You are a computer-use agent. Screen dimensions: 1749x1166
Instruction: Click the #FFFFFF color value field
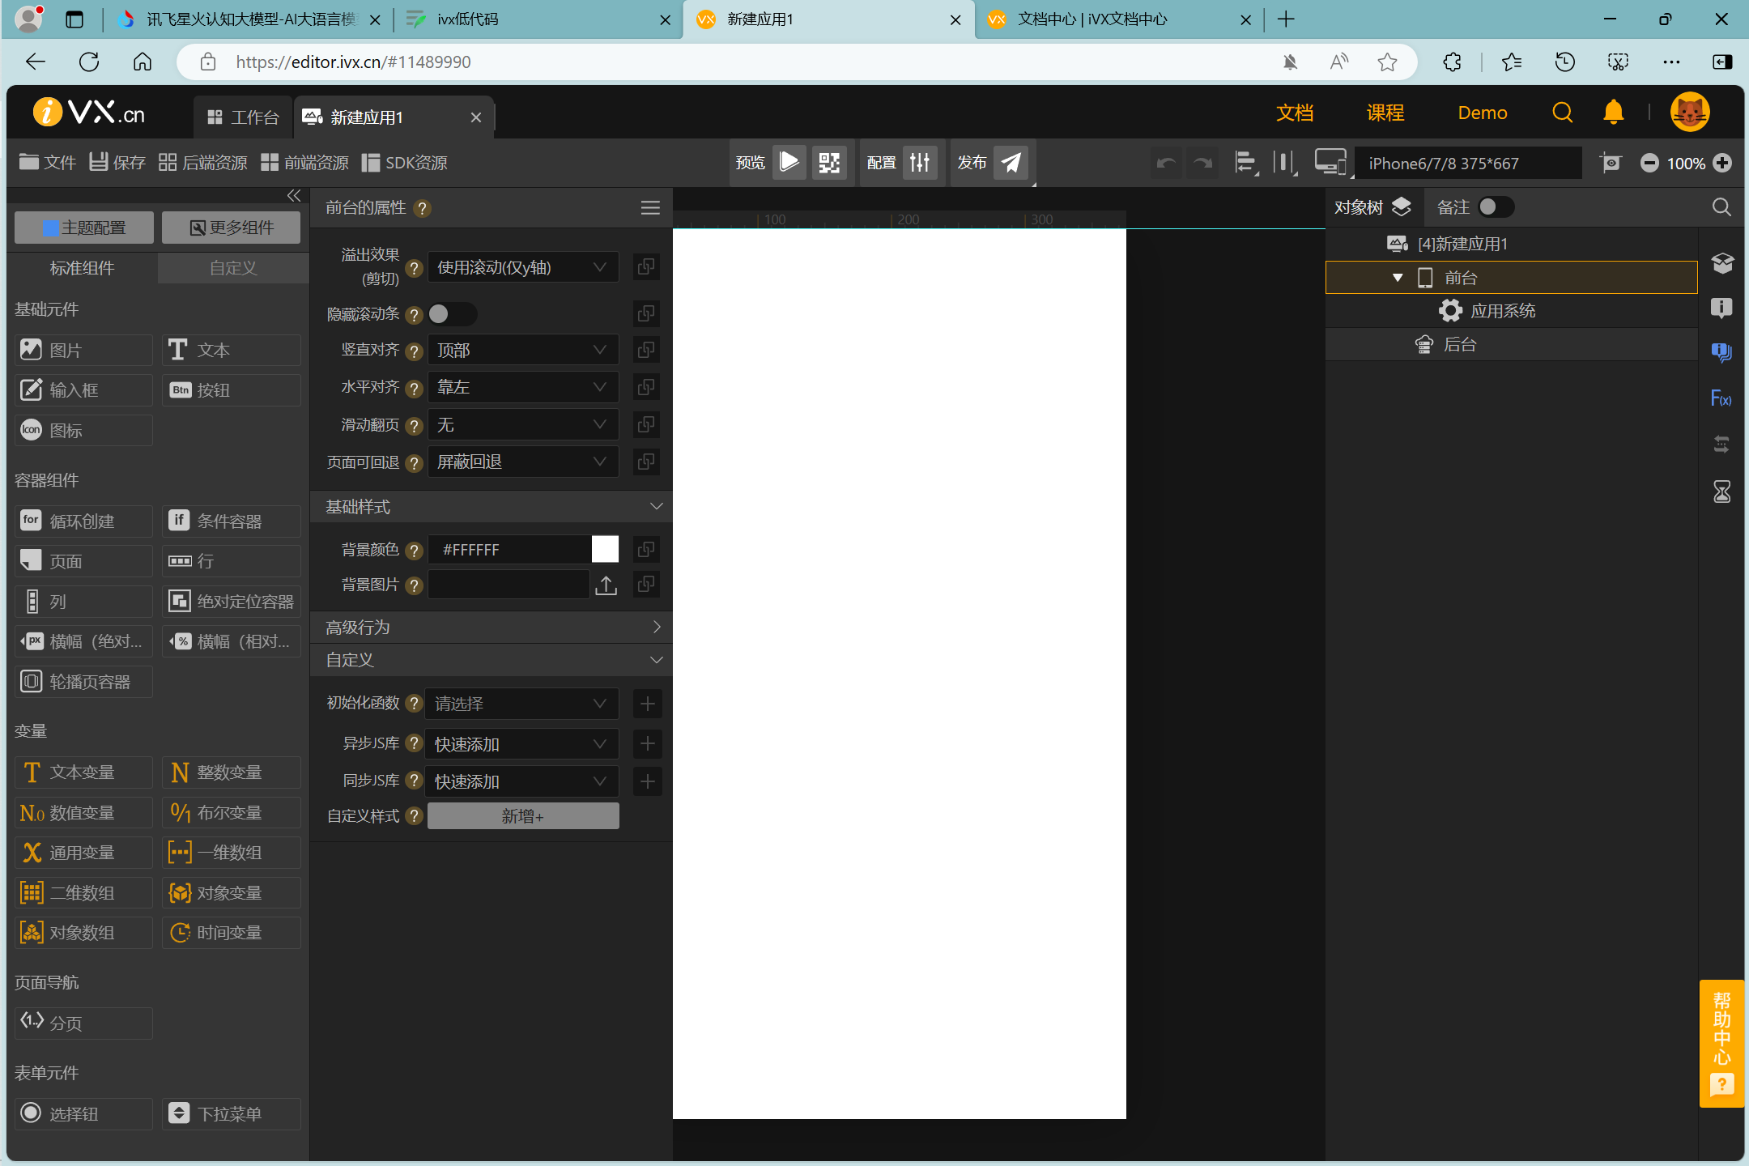[x=509, y=550]
